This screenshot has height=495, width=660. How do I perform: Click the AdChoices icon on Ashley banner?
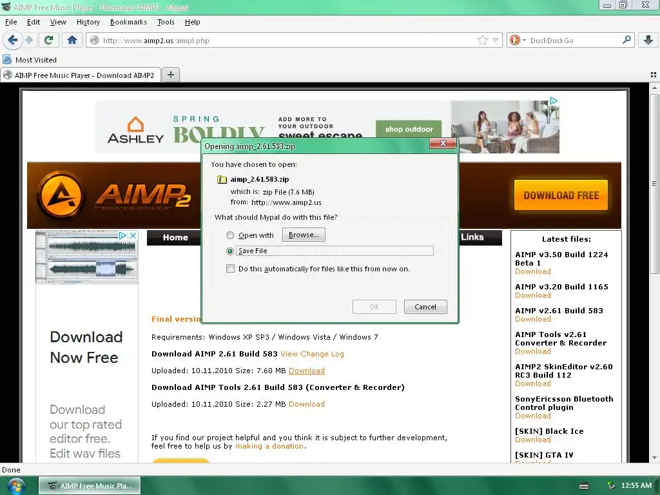(x=554, y=101)
